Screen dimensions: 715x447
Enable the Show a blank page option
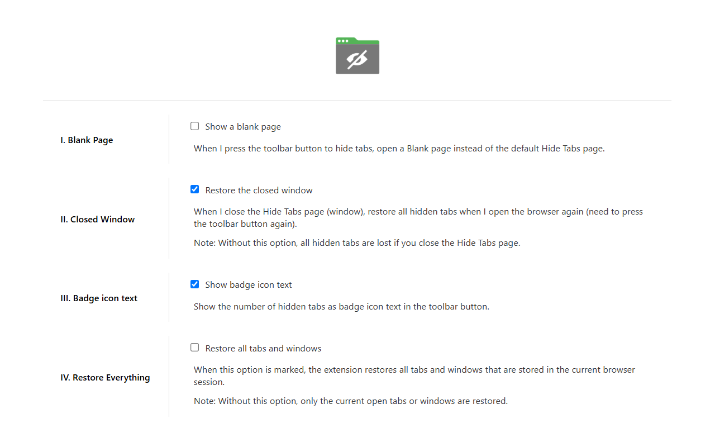pos(194,126)
